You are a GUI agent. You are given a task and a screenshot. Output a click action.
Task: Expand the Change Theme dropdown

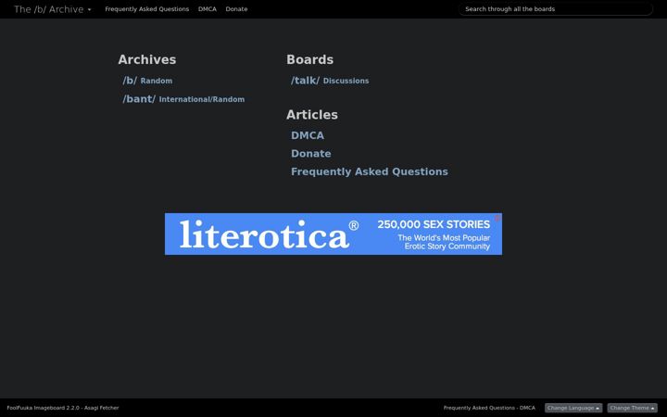pos(632,408)
